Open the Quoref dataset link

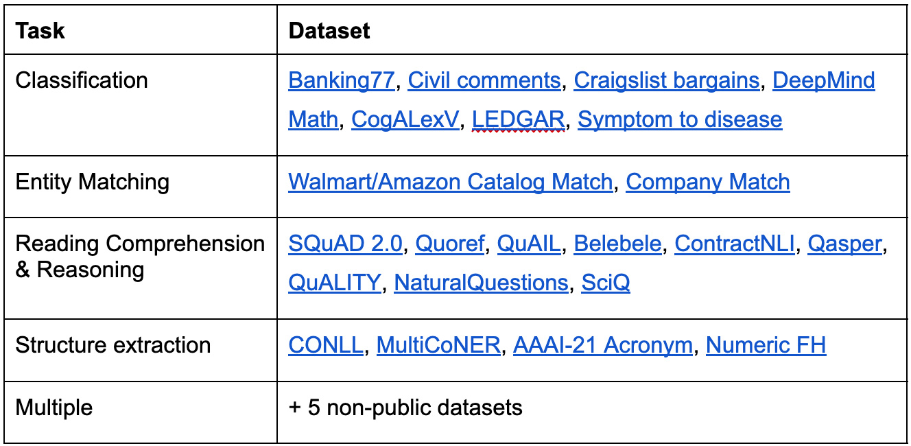(x=450, y=244)
